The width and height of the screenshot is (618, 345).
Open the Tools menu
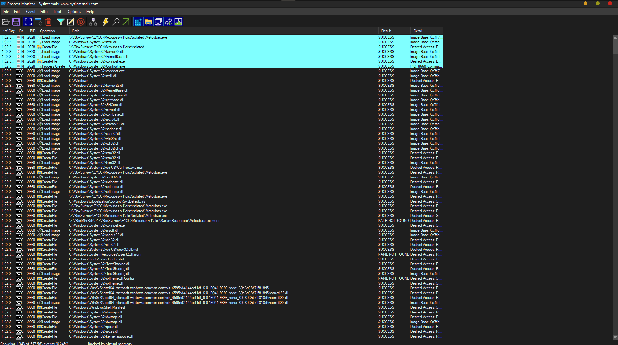click(x=58, y=12)
